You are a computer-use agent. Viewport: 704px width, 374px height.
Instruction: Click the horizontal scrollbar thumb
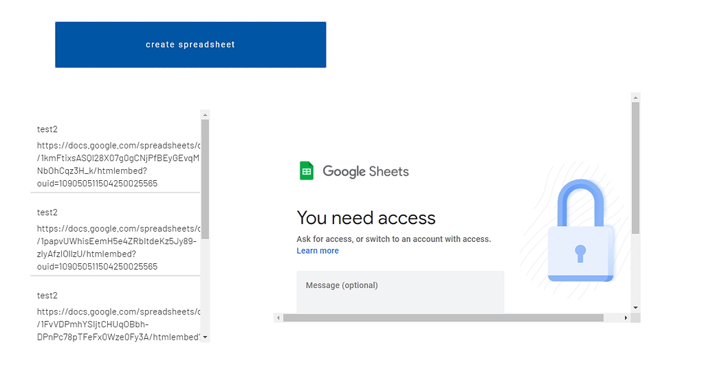pyautogui.click(x=443, y=318)
